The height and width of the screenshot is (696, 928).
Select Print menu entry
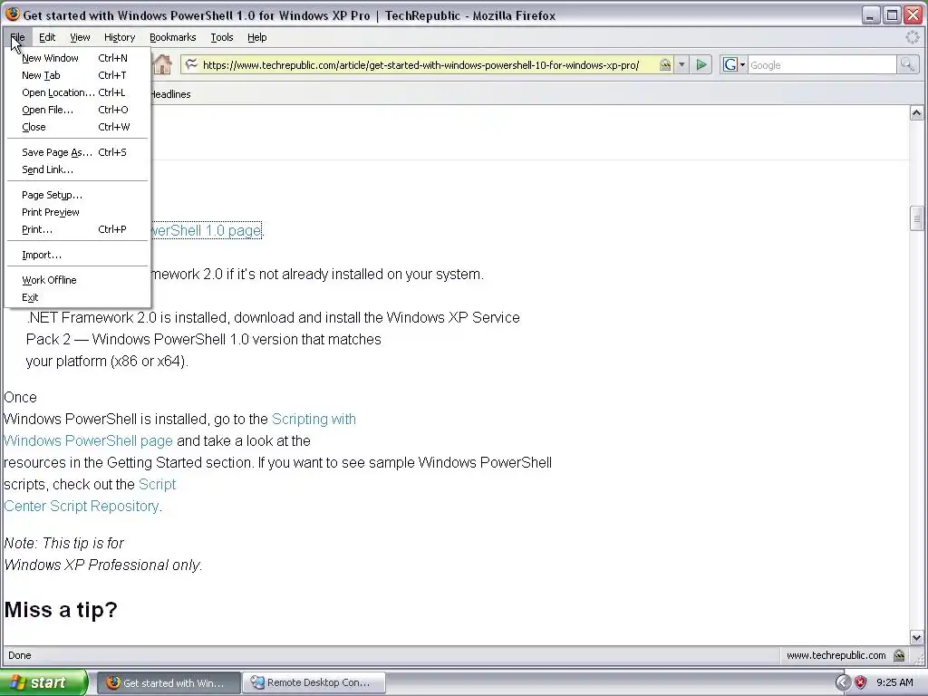coord(78,229)
